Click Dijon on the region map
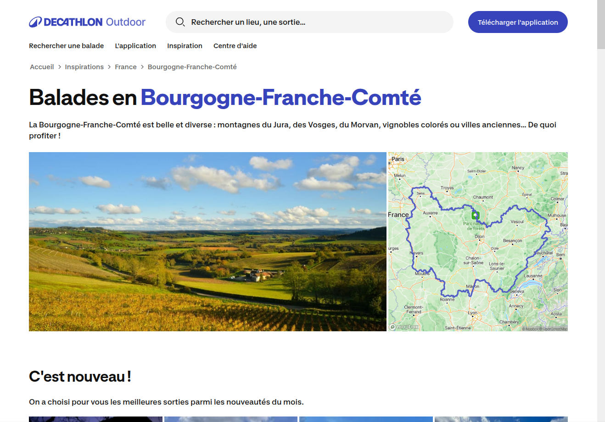605x422 pixels. tap(480, 237)
